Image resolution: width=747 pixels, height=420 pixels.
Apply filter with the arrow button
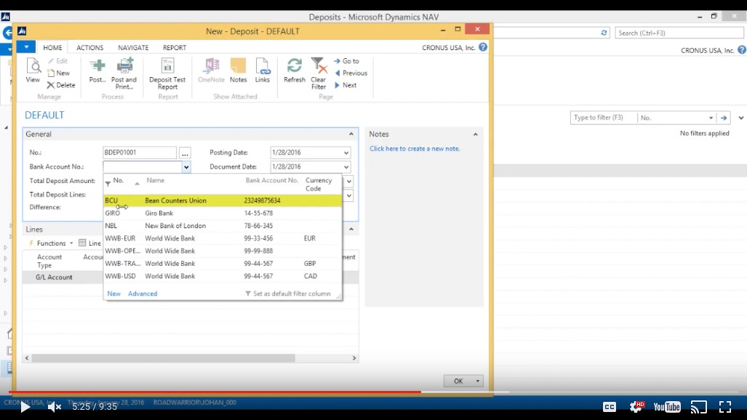coord(724,118)
